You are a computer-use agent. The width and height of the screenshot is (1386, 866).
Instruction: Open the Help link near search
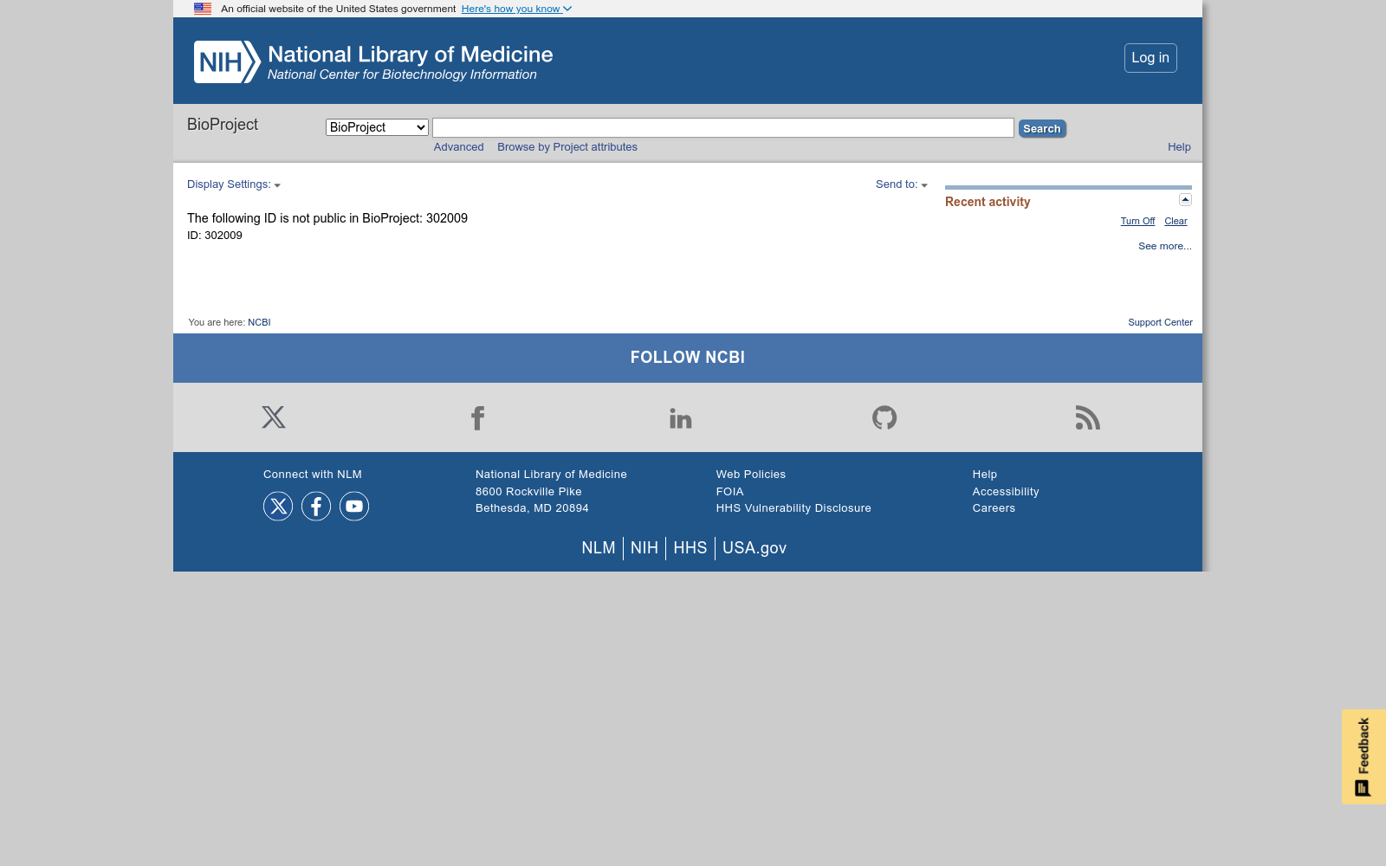click(x=1179, y=147)
